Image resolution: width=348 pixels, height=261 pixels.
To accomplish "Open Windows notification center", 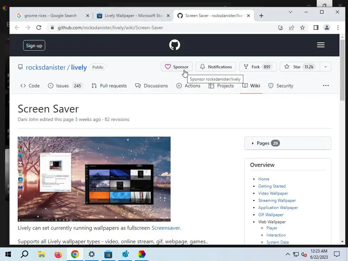I will tap(337, 254).
